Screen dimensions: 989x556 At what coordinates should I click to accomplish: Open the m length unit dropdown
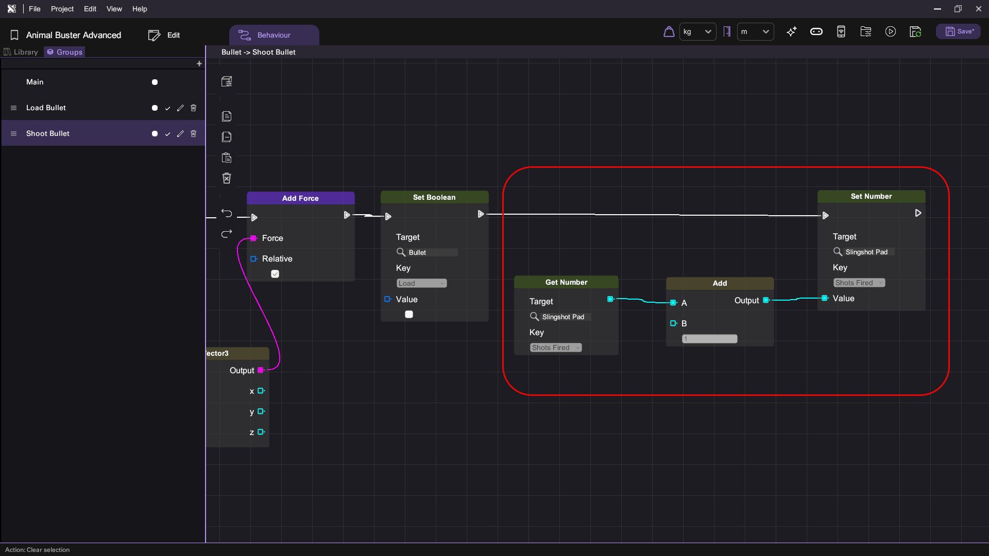point(755,32)
